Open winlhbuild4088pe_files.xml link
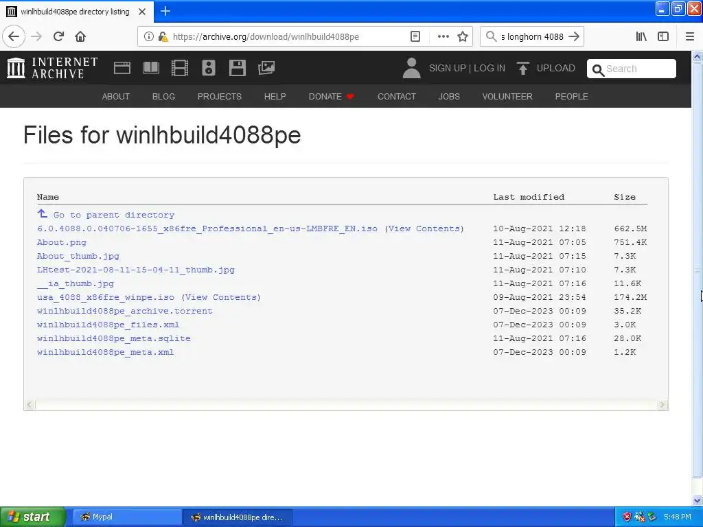703x527 pixels. pos(108,325)
